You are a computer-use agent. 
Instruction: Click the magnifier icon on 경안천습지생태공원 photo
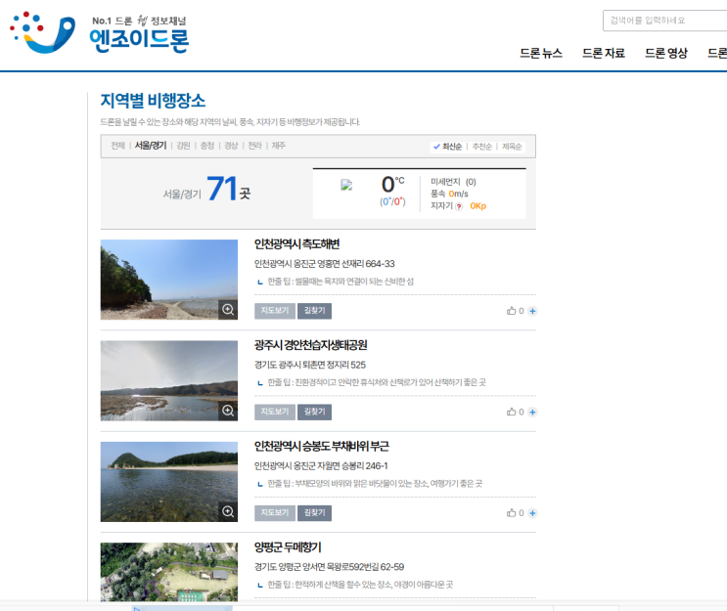[228, 411]
